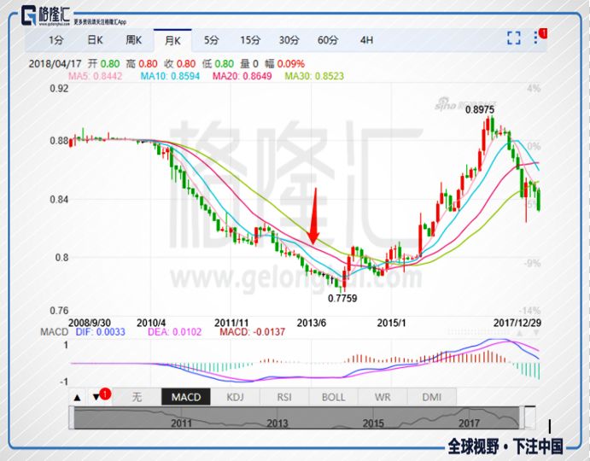The width and height of the screenshot is (590, 461).
Task: Click the red arrow marker on chart
Action: (314, 217)
